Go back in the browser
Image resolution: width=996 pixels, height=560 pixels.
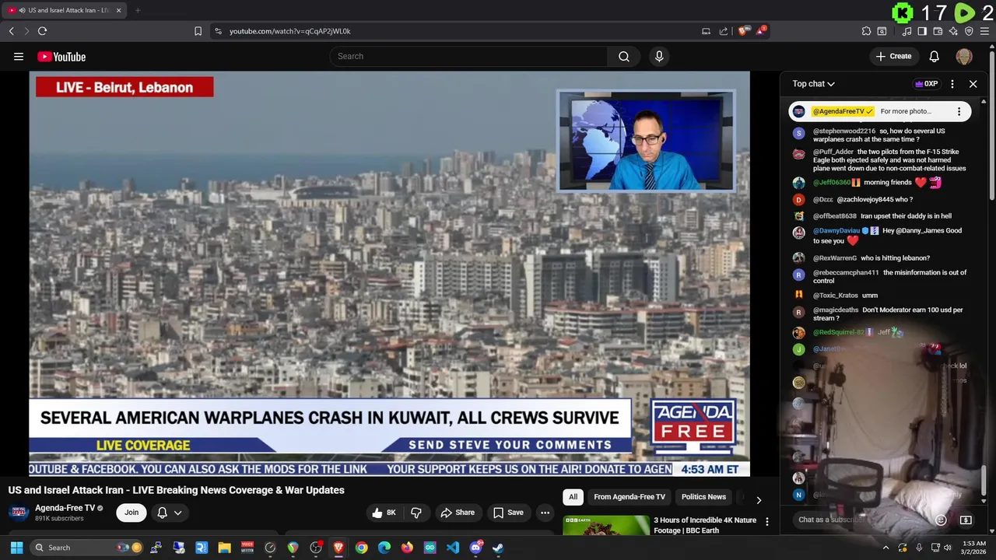[11, 31]
